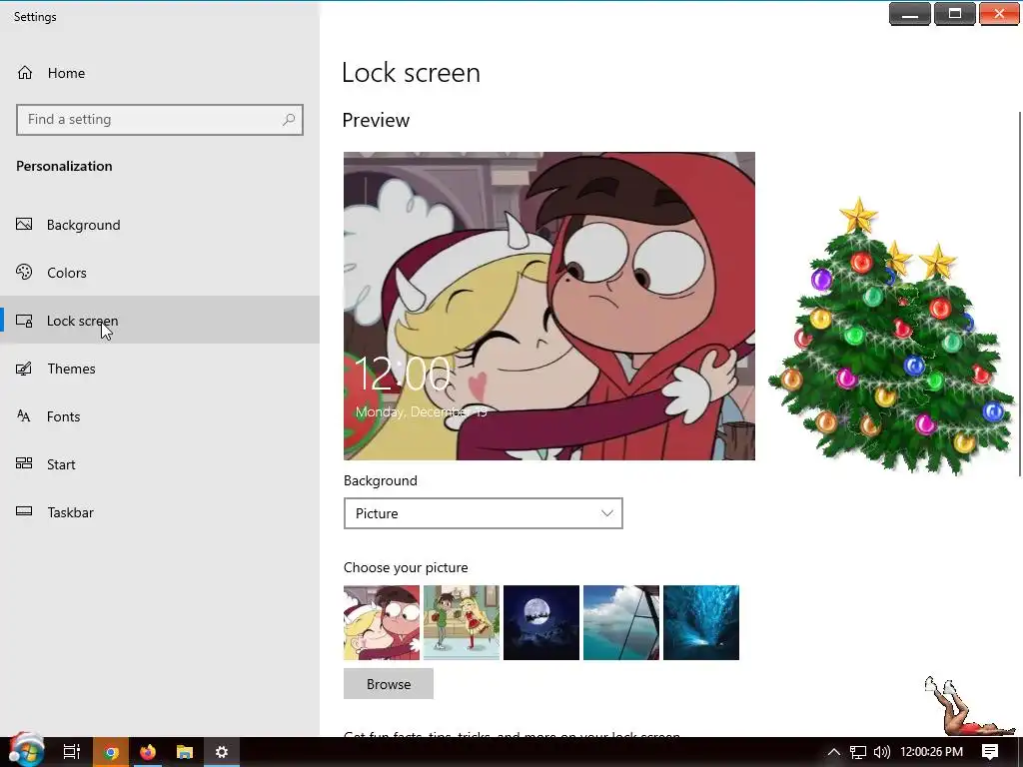Go to Background personalization page
This screenshot has height=767, width=1023.
[160, 225]
